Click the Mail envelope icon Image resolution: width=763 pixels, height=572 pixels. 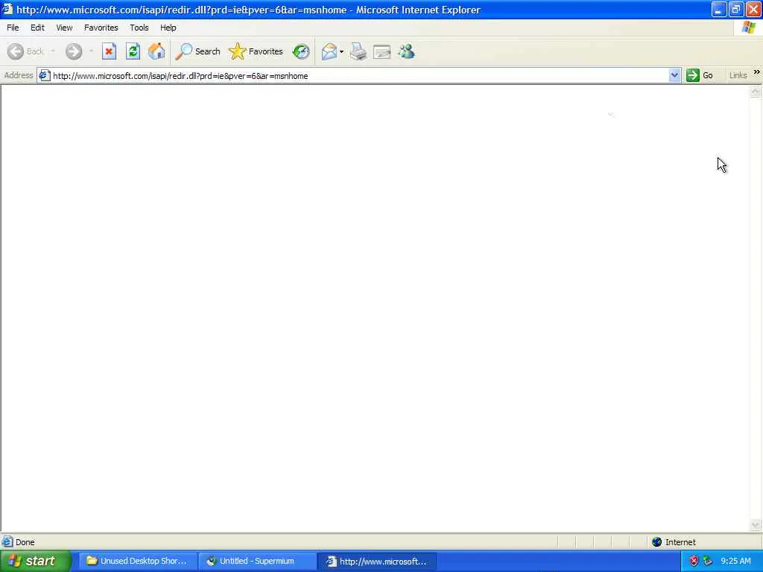tap(329, 51)
